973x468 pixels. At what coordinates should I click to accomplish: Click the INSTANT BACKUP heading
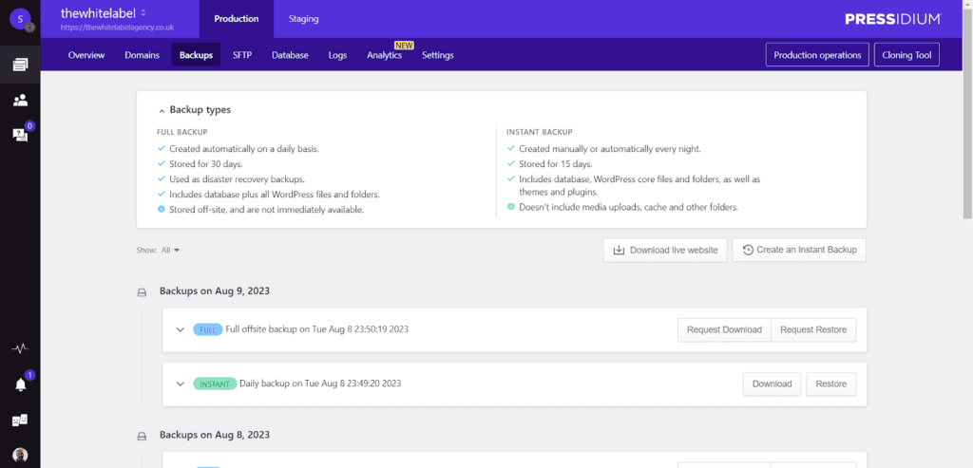coord(540,132)
